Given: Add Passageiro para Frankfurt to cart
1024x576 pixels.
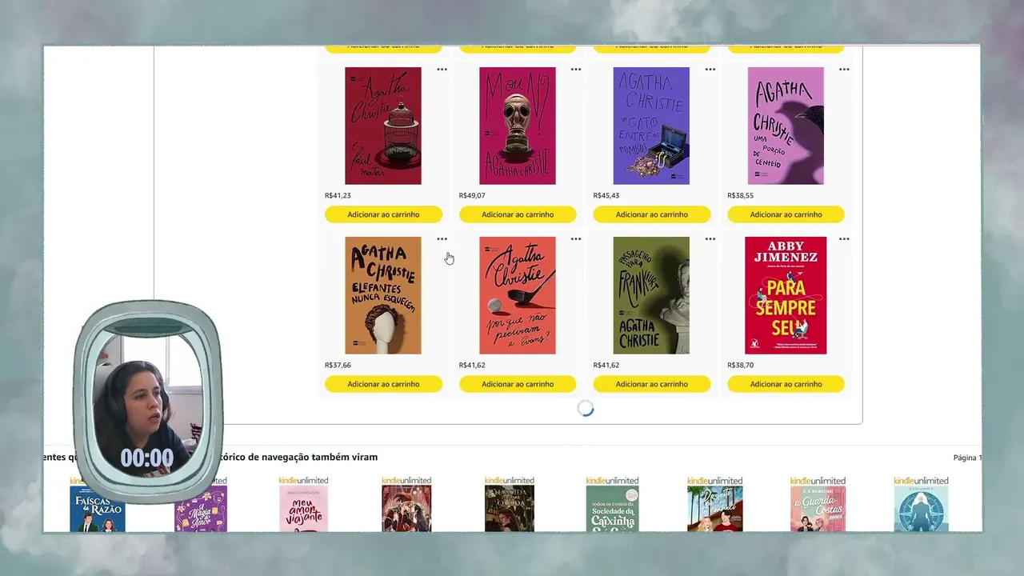Looking at the screenshot, I should point(652,384).
